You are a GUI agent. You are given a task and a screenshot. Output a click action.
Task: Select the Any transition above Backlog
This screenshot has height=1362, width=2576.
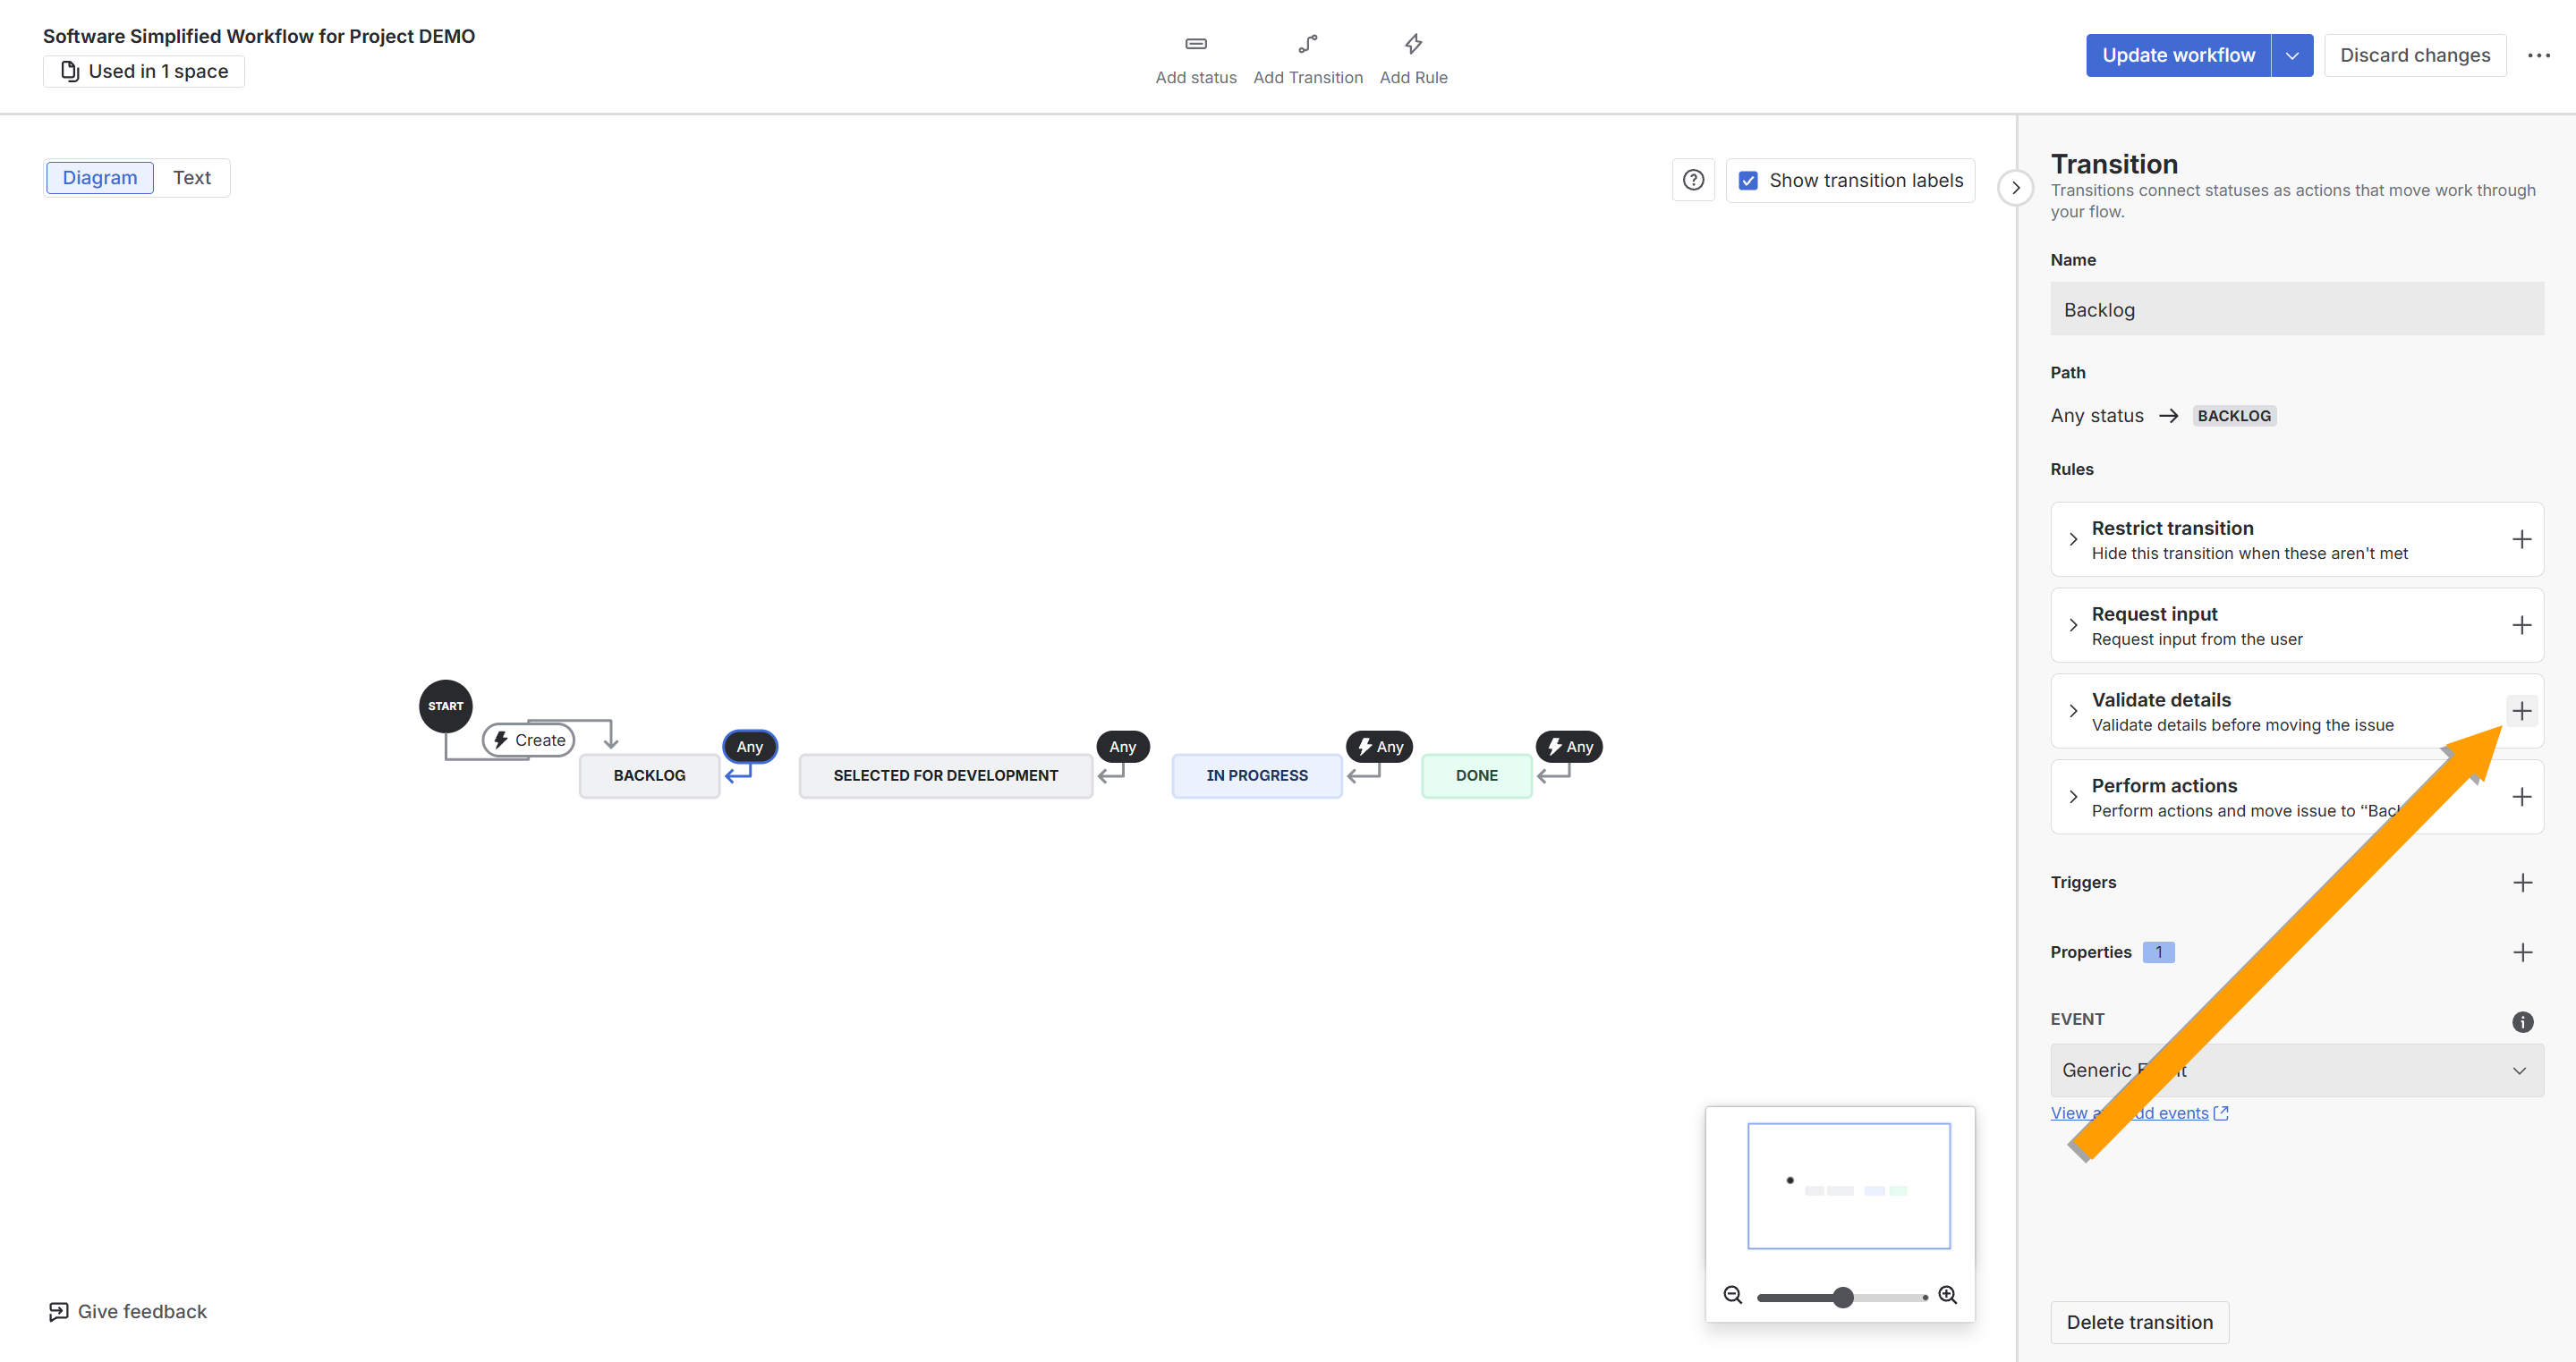(749, 747)
